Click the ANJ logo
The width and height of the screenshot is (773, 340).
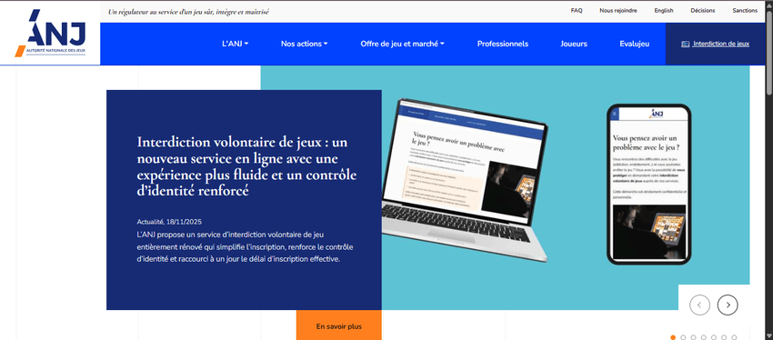tap(50, 33)
